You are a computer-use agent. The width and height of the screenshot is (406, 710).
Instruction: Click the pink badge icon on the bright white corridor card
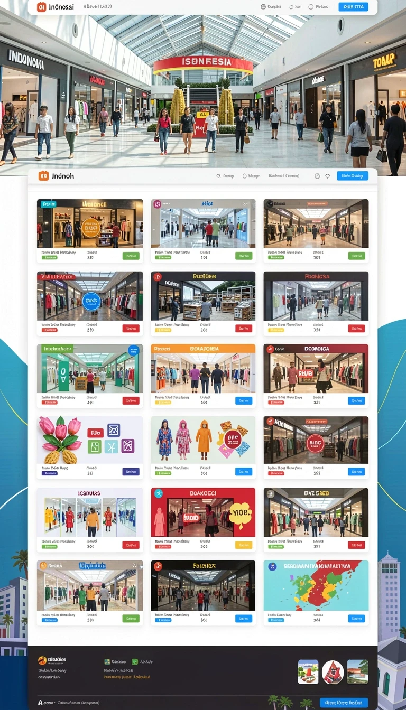pyautogui.click(x=156, y=204)
